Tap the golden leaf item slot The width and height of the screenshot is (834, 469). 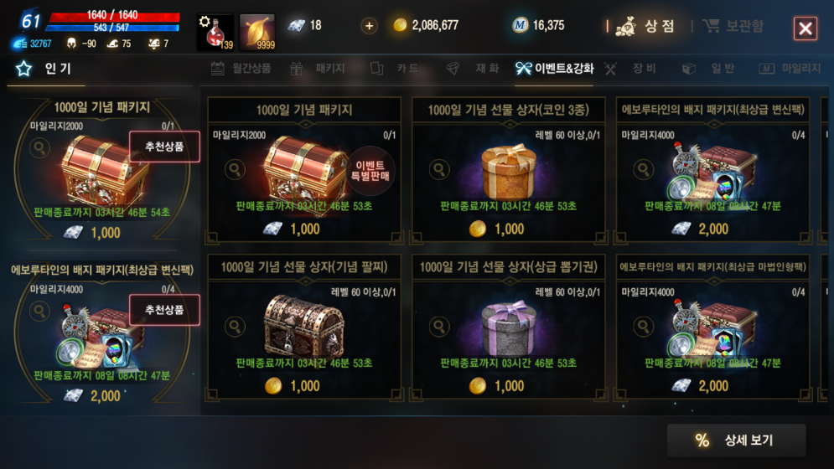[x=257, y=32]
